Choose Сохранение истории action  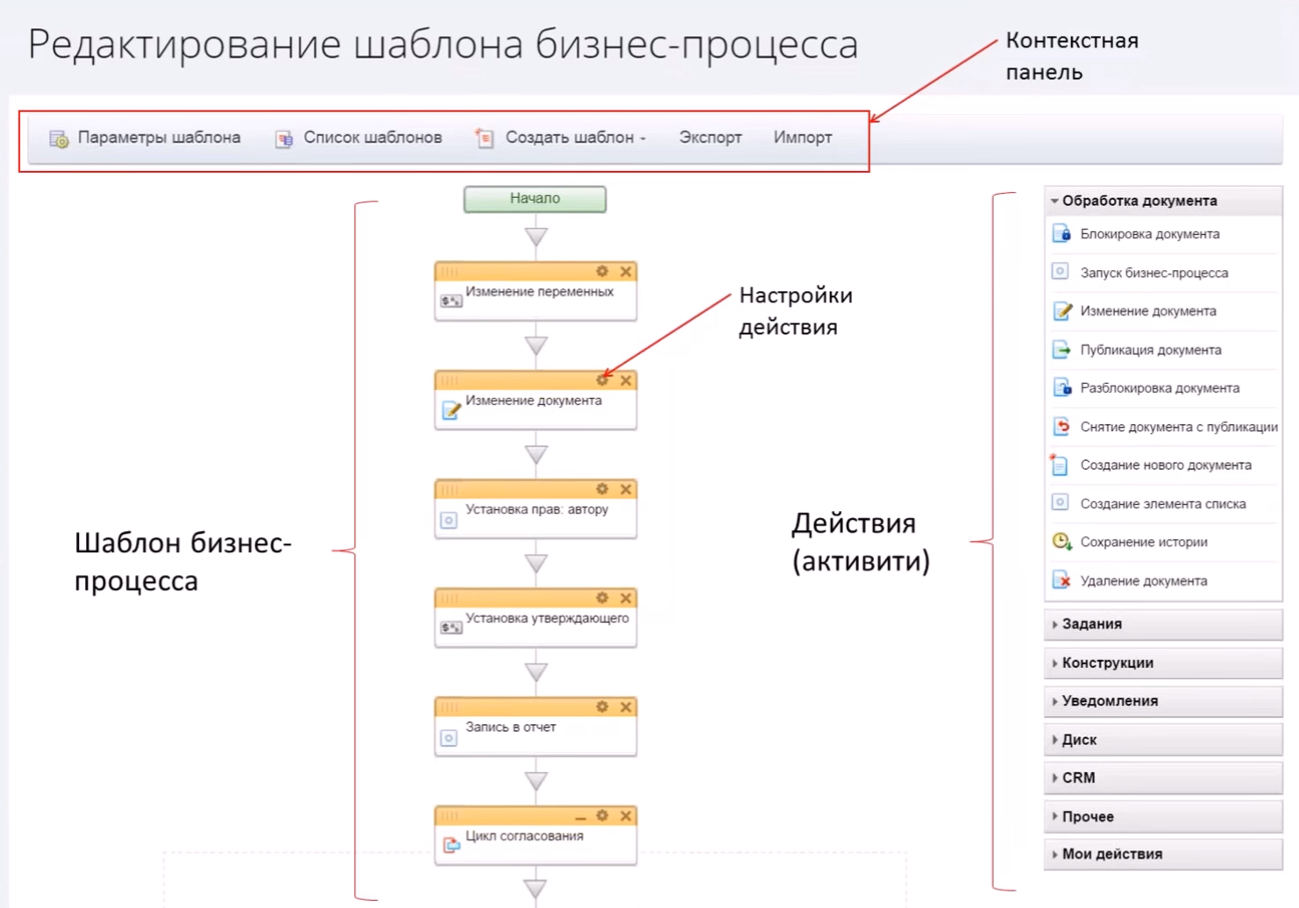point(1143,543)
